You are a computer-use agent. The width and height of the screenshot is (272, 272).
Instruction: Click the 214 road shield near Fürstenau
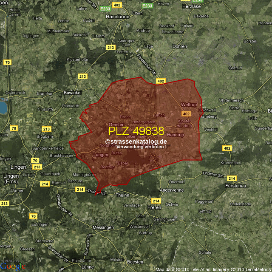232,178
